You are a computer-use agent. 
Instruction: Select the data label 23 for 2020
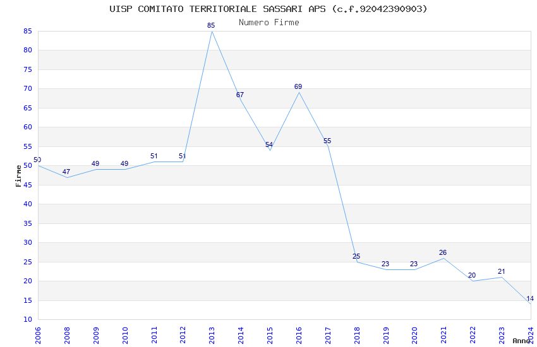click(x=414, y=264)
